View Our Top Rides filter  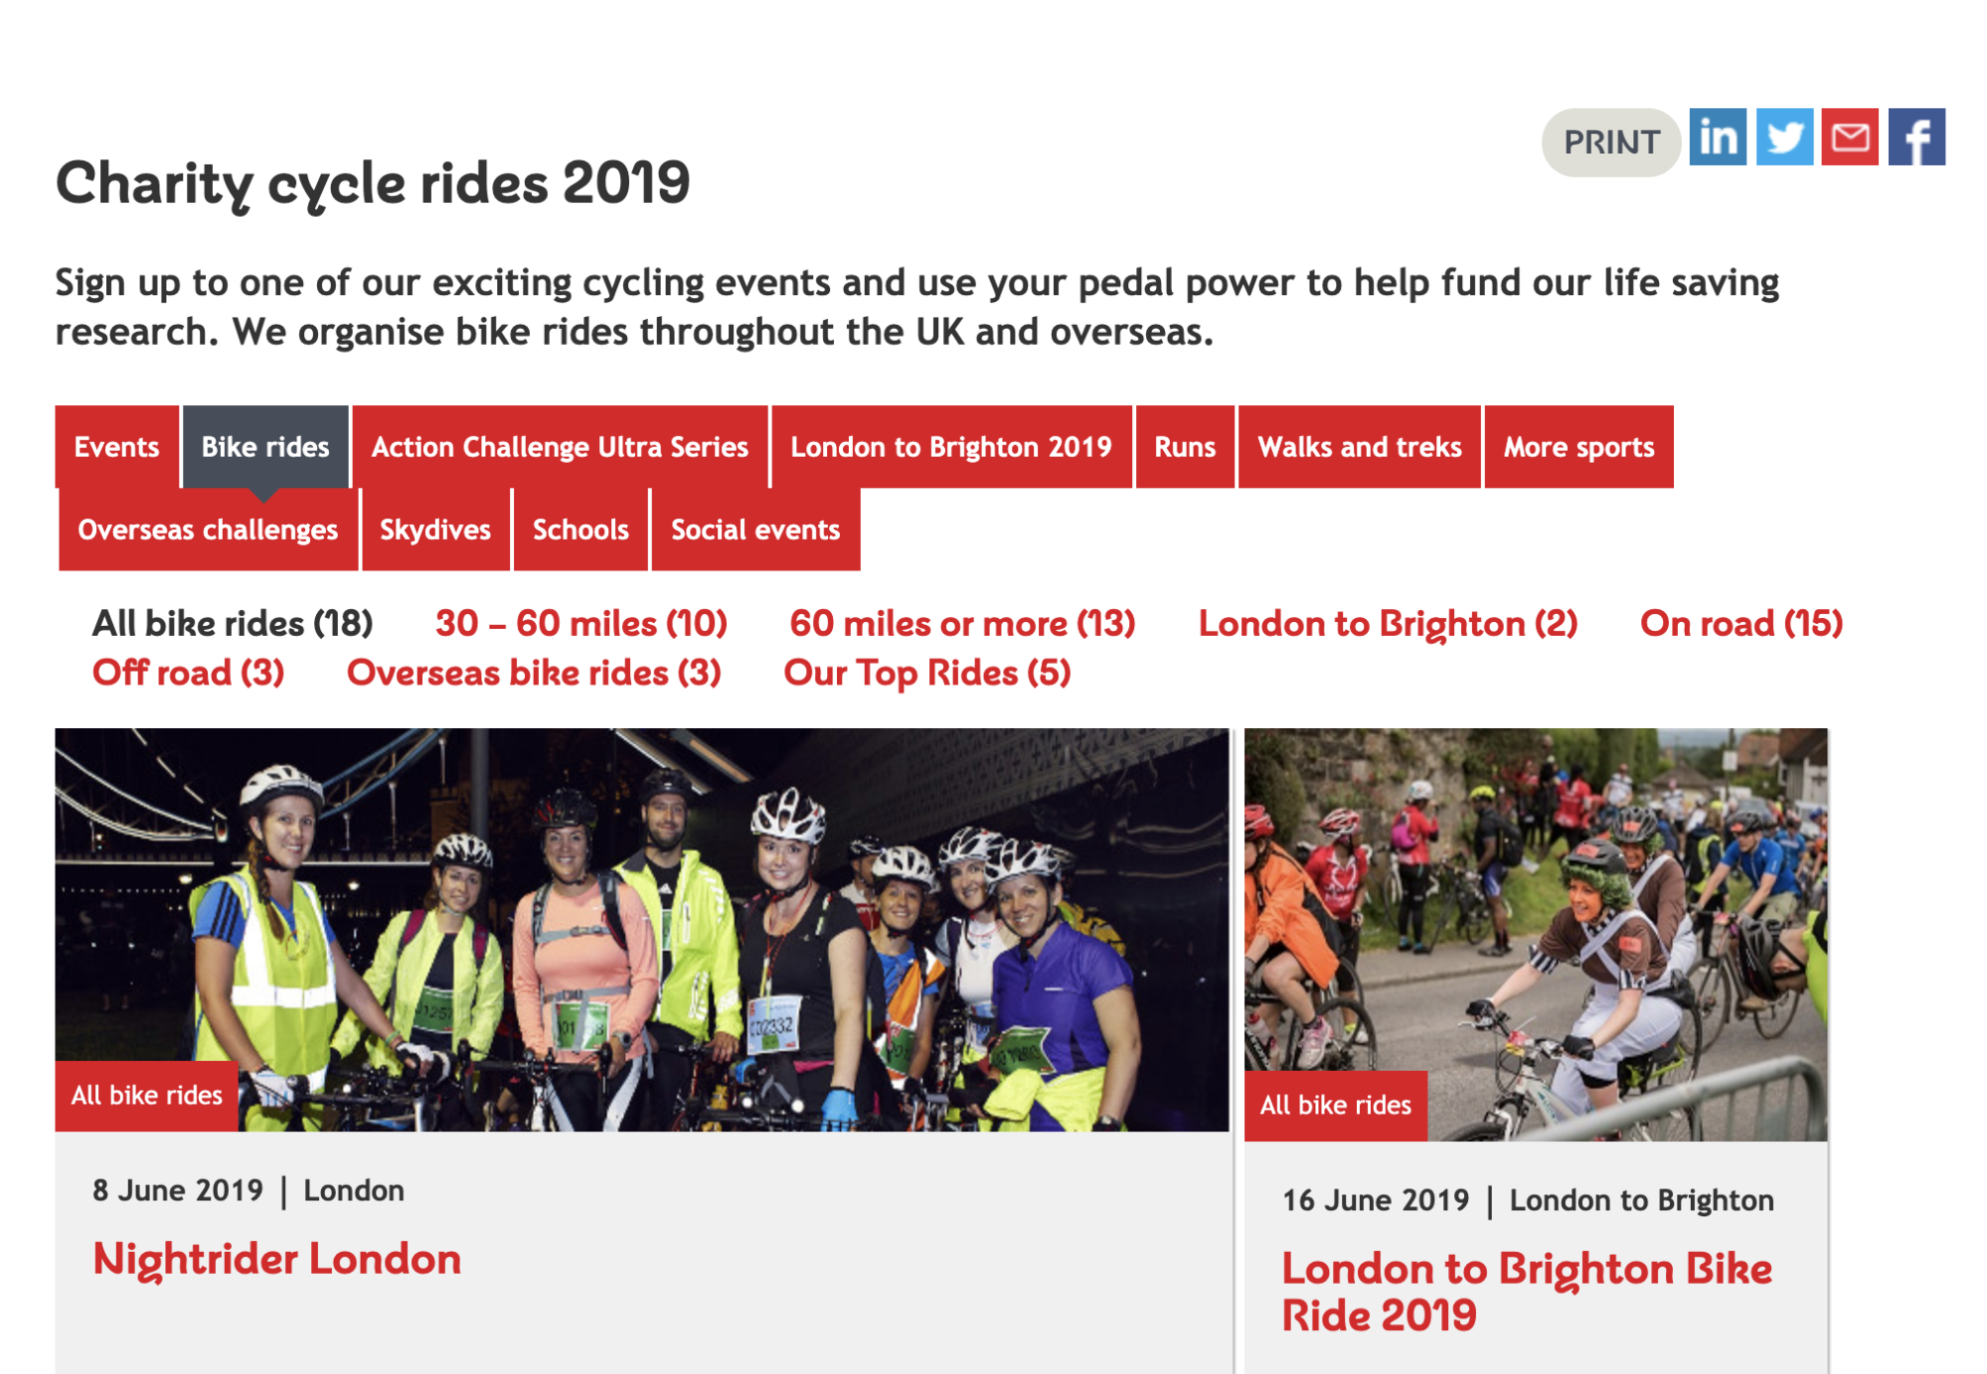click(926, 673)
